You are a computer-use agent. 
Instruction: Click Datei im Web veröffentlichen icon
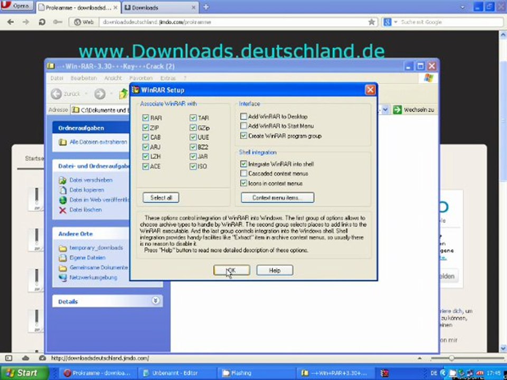coord(63,200)
